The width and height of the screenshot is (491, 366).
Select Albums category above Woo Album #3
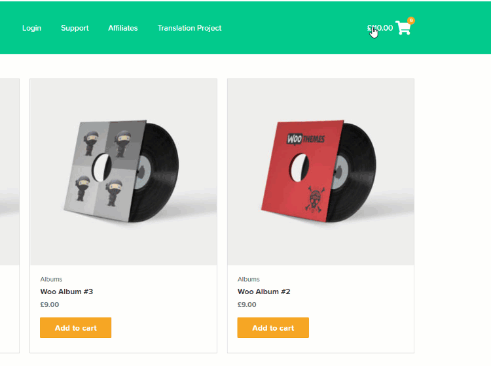click(x=51, y=279)
